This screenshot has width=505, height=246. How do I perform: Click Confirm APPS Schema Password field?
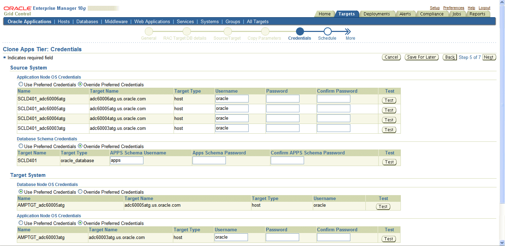coord(287,160)
